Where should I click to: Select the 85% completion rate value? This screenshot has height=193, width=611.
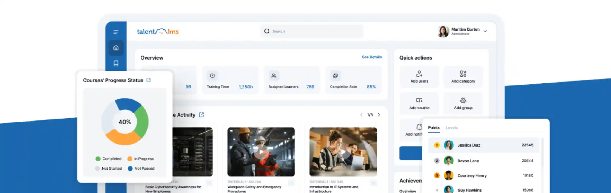click(371, 87)
